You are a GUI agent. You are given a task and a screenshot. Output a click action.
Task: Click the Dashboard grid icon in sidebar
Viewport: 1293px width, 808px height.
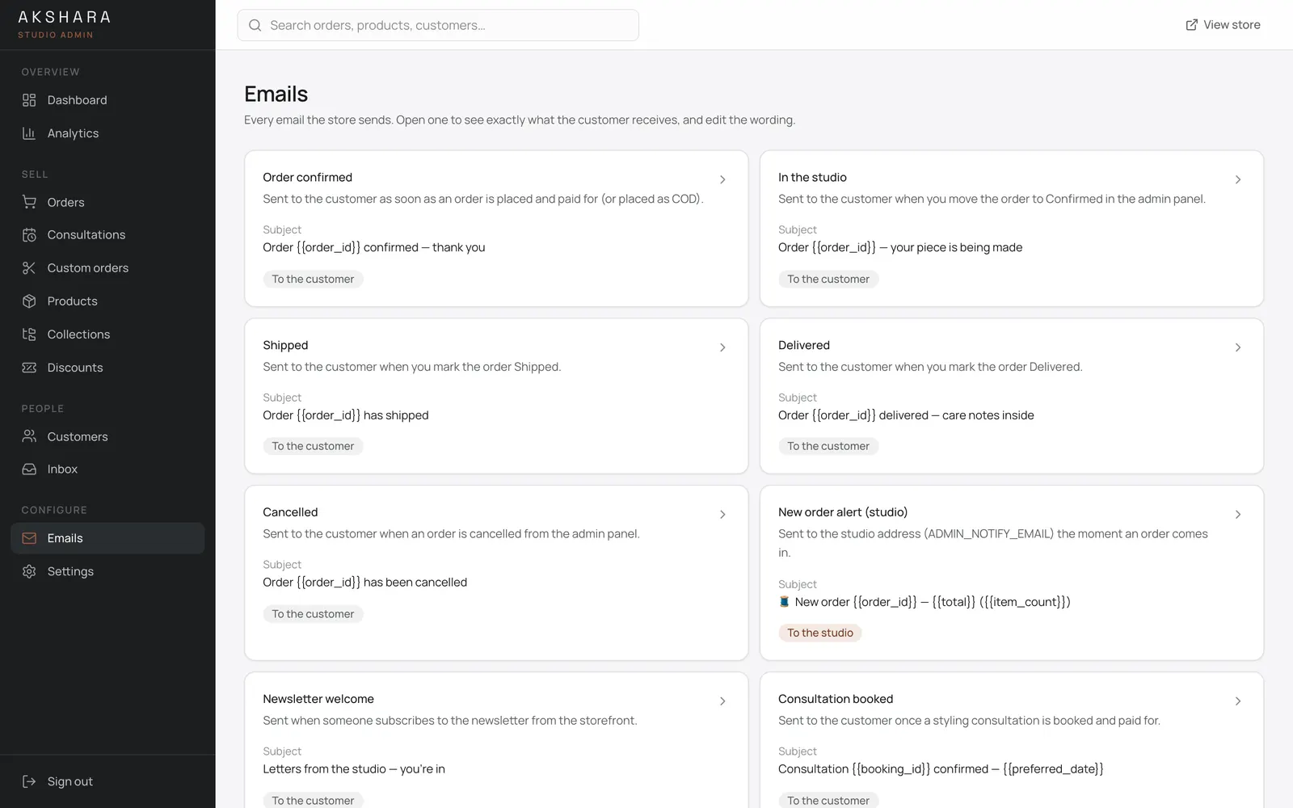(29, 100)
